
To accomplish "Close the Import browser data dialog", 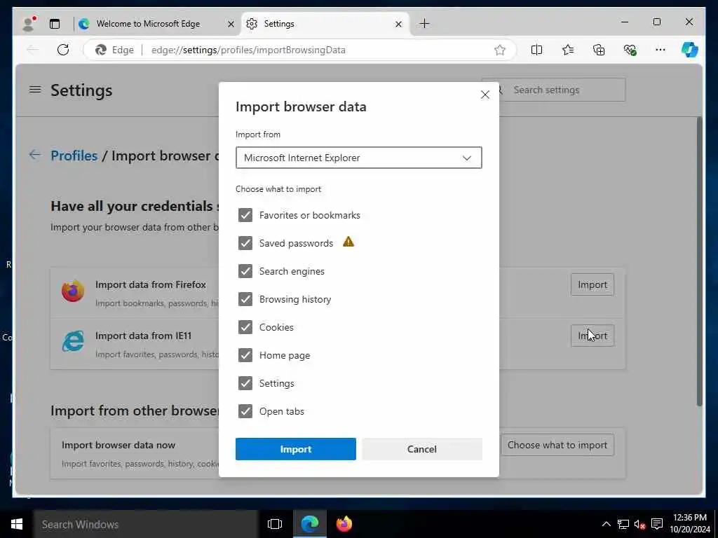I will 485,95.
